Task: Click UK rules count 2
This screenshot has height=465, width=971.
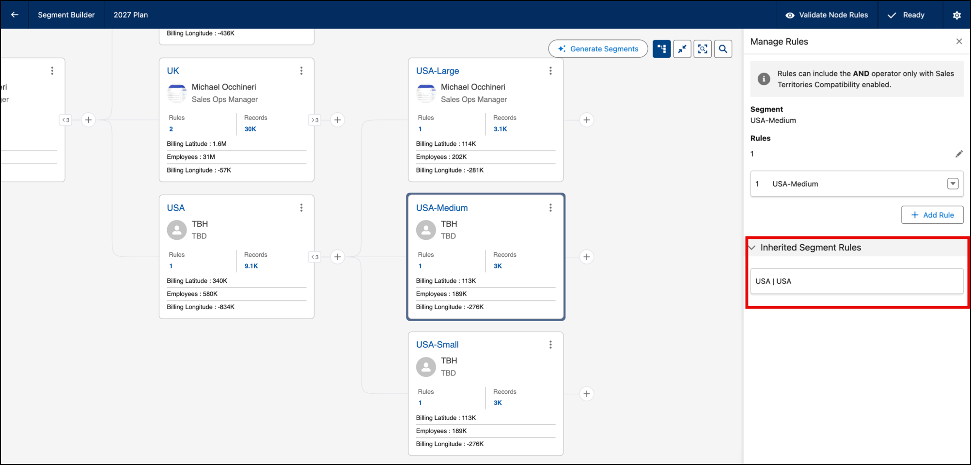Action: click(171, 129)
